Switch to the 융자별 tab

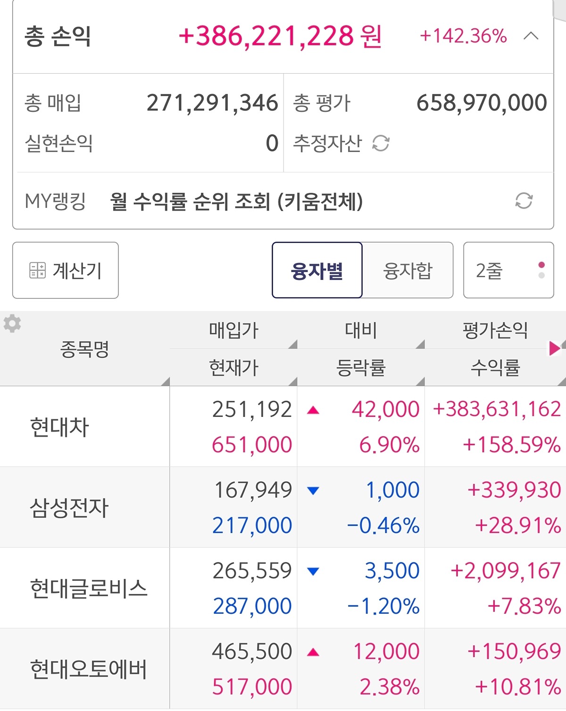(x=317, y=271)
